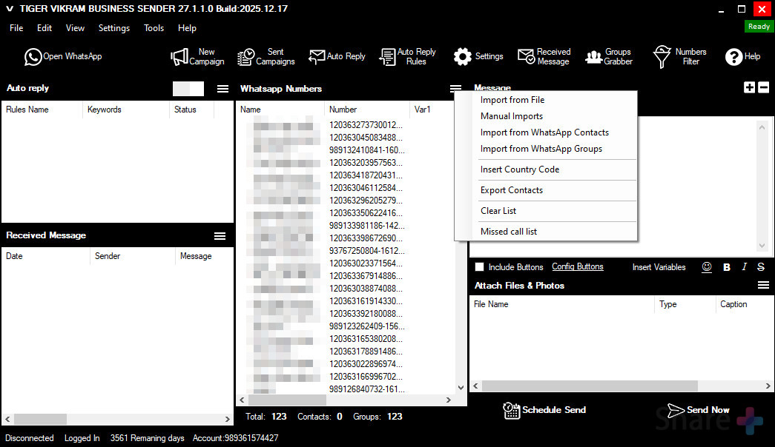
Task: Click Send Now
Action: (x=699, y=410)
